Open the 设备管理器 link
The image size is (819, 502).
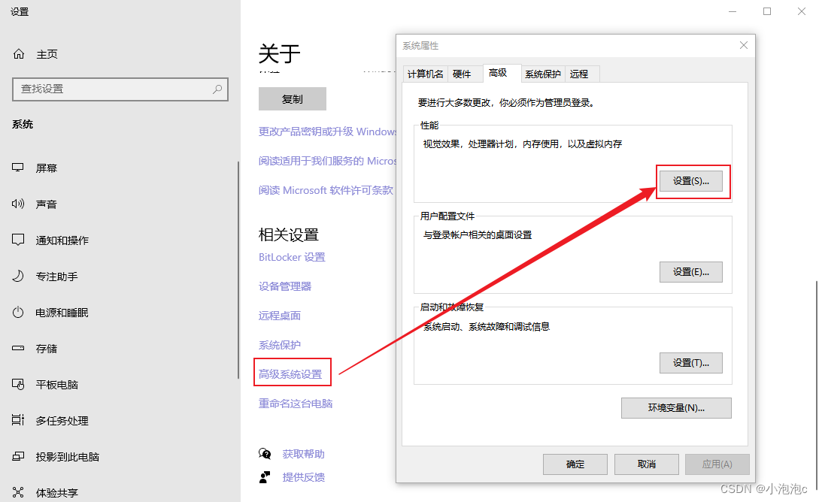pyautogui.click(x=285, y=286)
